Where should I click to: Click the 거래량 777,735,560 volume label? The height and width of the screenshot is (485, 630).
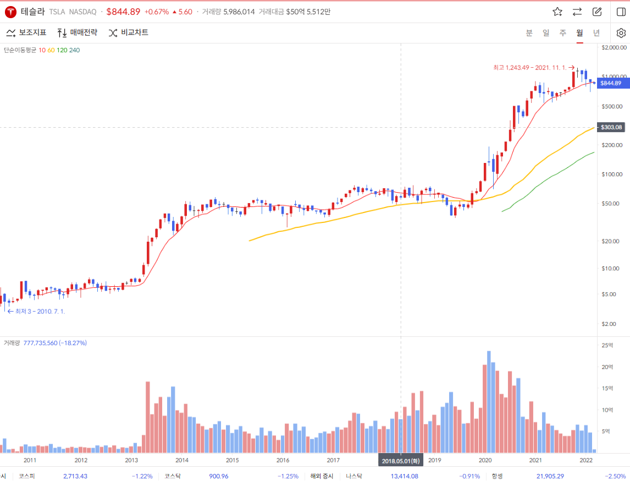tap(45, 343)
